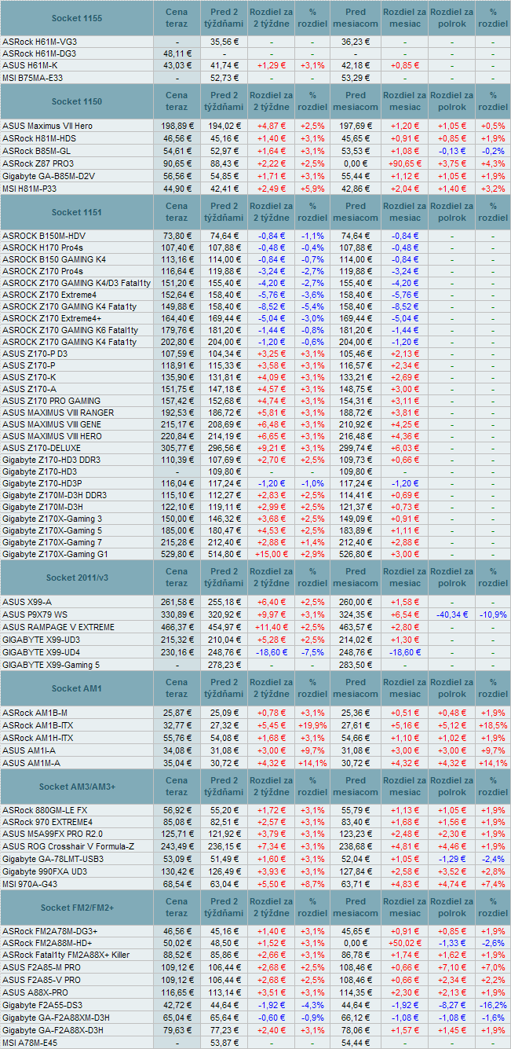This screenshot has width=511, height=1049.
Task: Select ASROCK B150M-HDV product name
Action: point(44,236)
